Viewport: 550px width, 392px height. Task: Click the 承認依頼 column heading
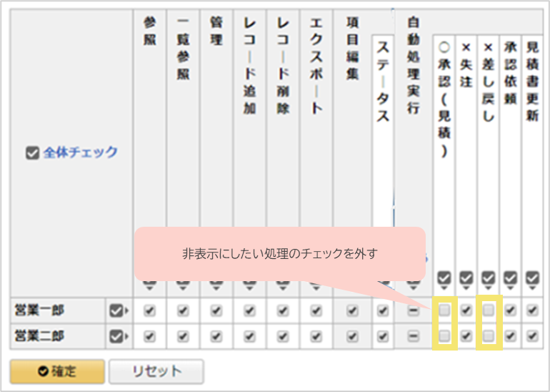point(511,74)
